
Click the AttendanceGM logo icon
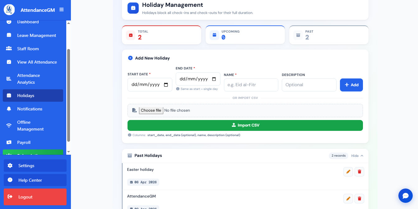(9, 10)
